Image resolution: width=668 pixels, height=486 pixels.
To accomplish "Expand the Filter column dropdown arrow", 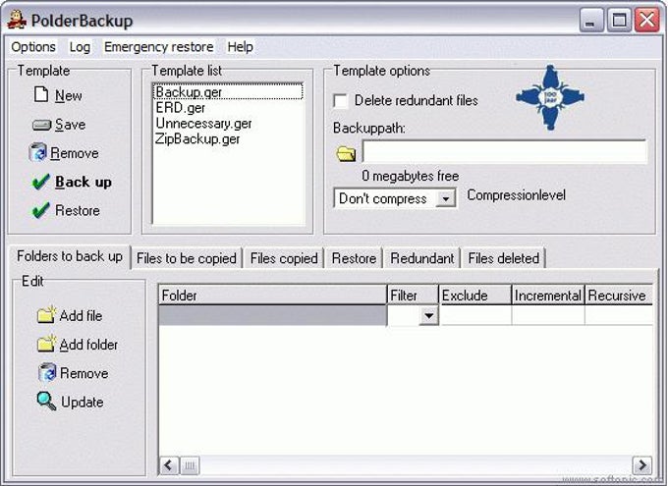I will point(428,315).
